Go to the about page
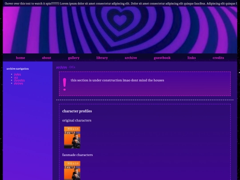Image resolution: width=240 pixels, height=180 pixels. [47, 58]
